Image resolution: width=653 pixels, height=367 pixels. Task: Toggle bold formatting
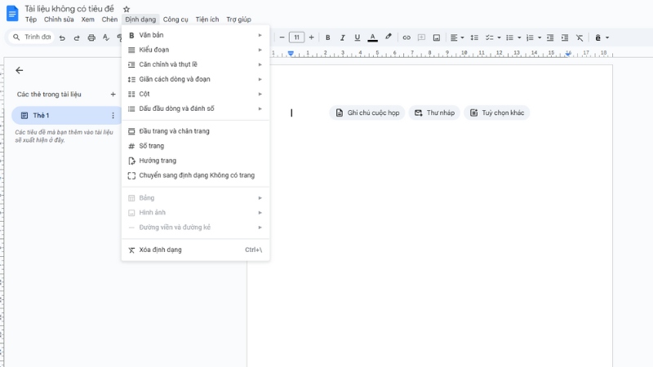(328, 38)
